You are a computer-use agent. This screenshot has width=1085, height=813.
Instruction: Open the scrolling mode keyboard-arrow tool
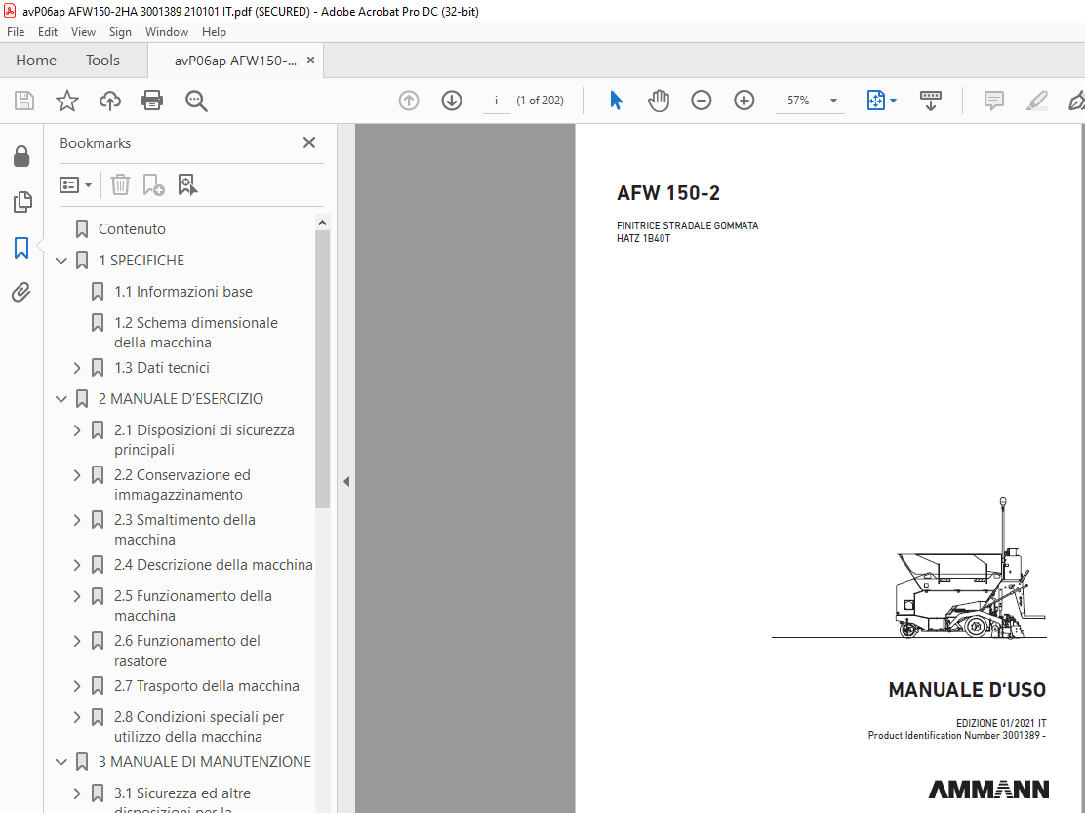pyautogui.click(x=931, y=101)
